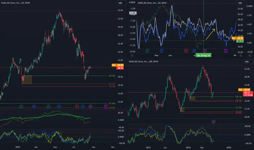Click the (35.75) level label in weekly chart
Image resolution: width=254 pixels, height=150 pixels.
coord(238,101)
